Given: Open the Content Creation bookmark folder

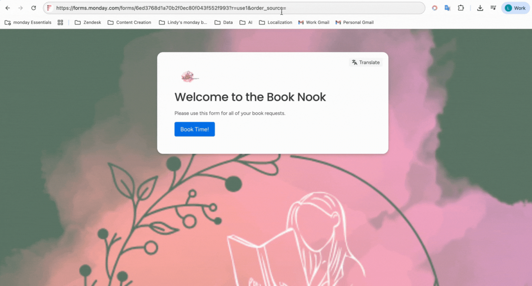Looking at the screenshot, I should pos(129,22).
